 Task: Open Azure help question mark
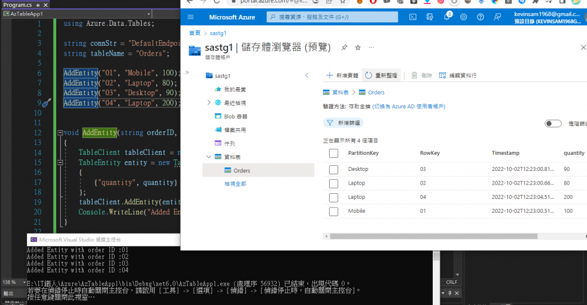coord(480,17)
